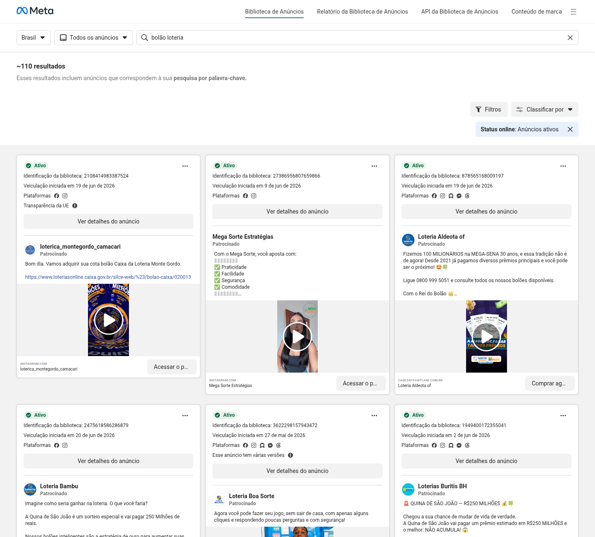Viewport: 595px width, 537px height.
Task: View ad details for Loterias Buritis BH ad
Action: point(486,461)
